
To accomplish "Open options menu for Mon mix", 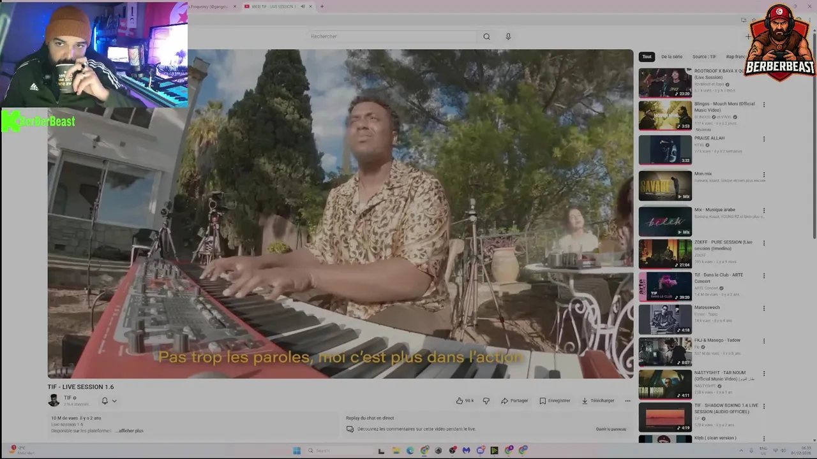I will coord(763,175).
